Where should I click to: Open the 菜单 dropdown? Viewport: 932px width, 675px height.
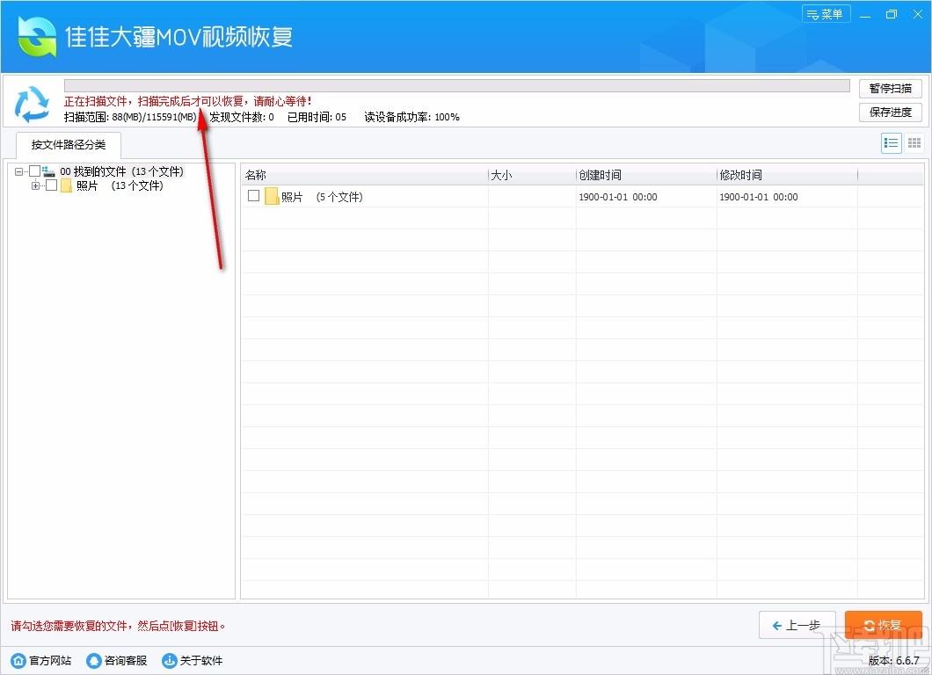[x=826, y=14]
